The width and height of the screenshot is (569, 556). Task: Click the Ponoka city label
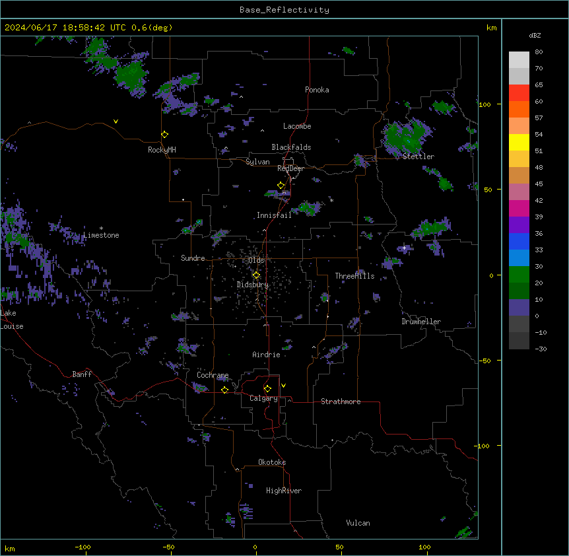click(x=317, y=90)
